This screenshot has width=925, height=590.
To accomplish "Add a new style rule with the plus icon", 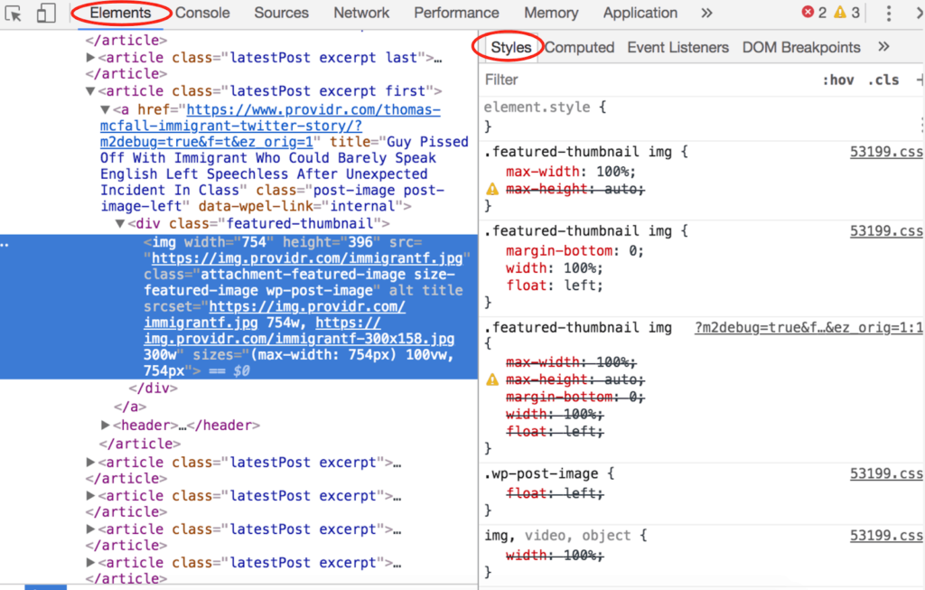I will point(920,80).
